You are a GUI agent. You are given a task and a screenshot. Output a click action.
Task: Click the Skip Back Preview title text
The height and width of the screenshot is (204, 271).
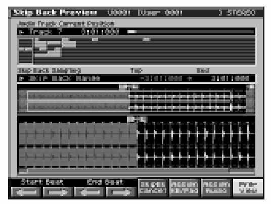click(x=55, y=13)
